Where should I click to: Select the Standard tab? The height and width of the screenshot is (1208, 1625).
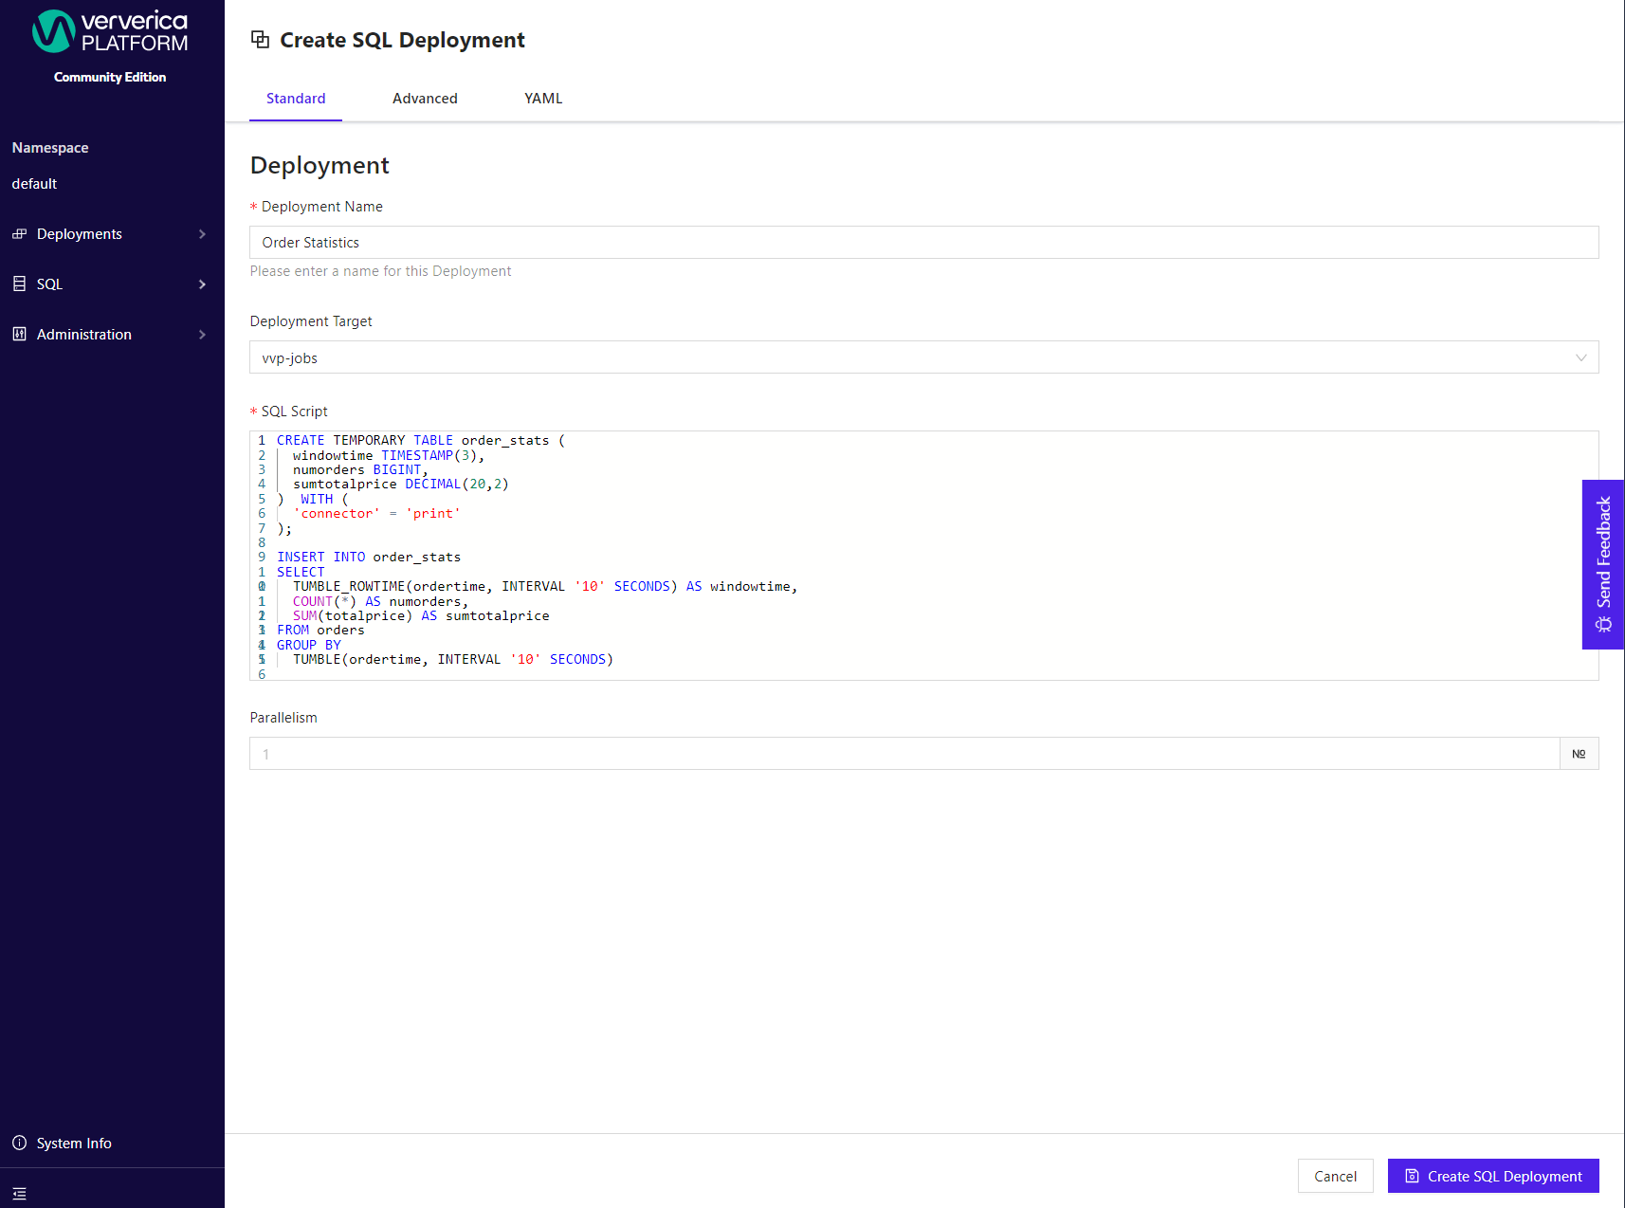tap(296, 99)
